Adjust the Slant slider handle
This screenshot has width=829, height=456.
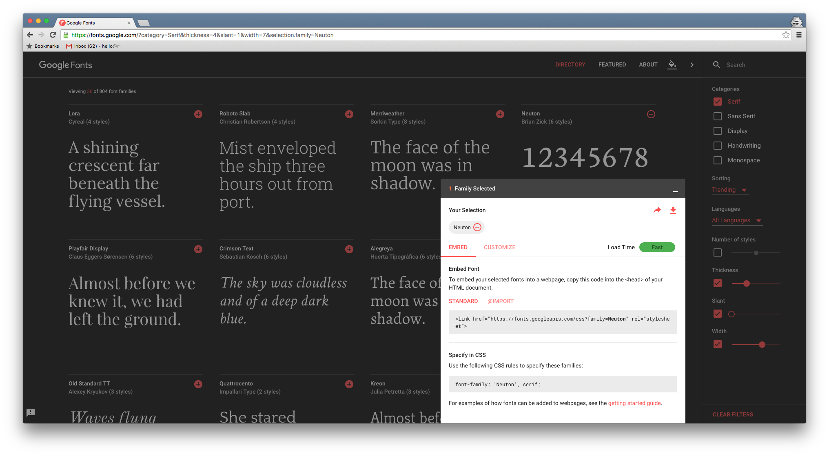tap(731, 314)
